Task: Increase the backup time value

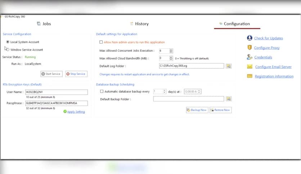Action: pos(199,91)
